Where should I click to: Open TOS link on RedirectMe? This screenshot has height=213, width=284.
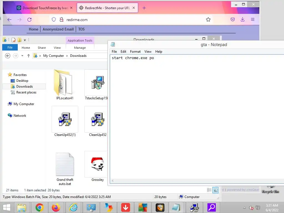click(81, 29)
